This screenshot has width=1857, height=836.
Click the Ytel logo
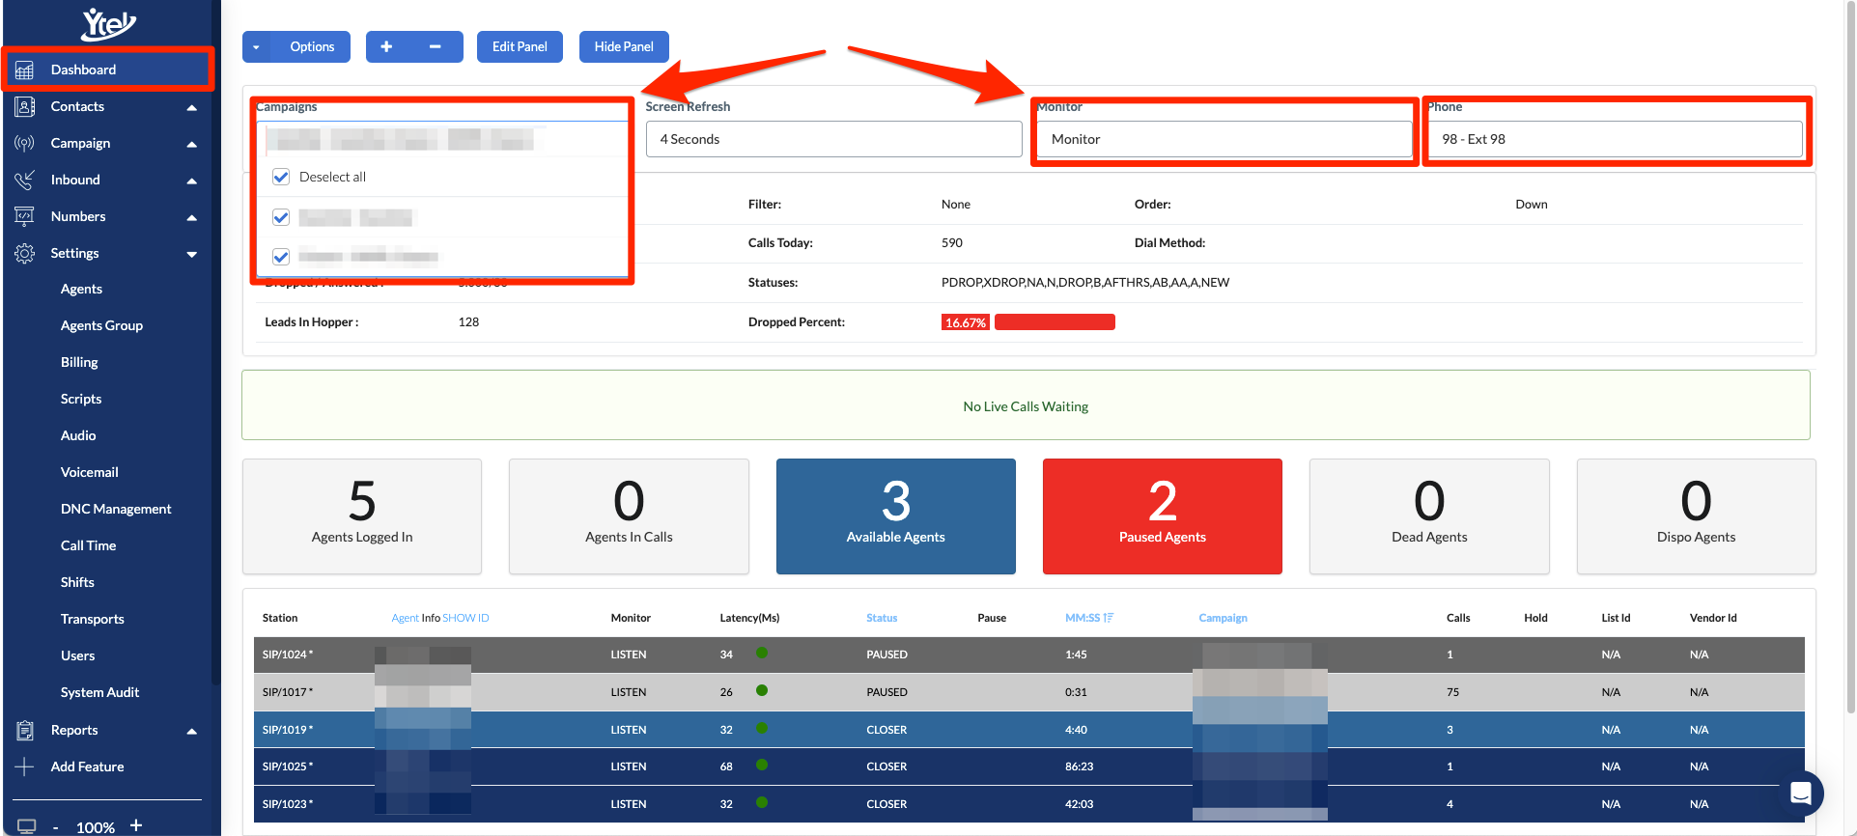pos(108,24)
